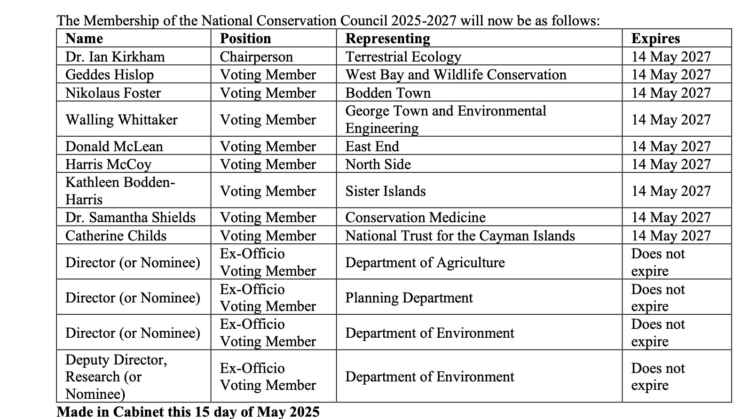Click 'West Bay and Wildlife Conservation' text
The height and width of the screenshot is (419, 749).
tap(456, 75)
